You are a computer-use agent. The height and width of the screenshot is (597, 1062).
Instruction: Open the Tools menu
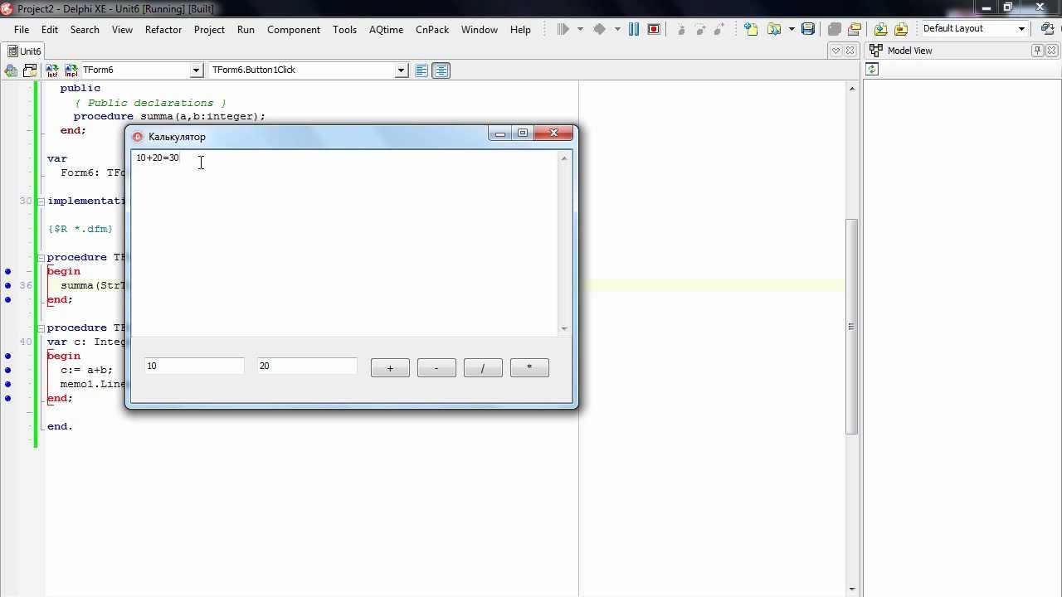click(x=344, y=29)
